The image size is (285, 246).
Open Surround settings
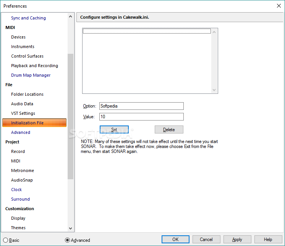20,199
